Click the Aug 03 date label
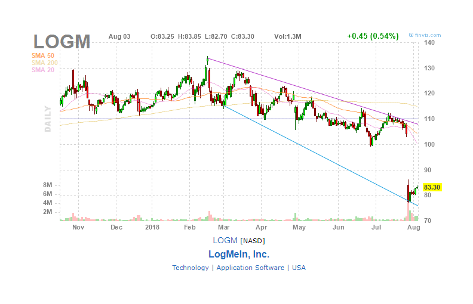The height and width of the screenshot is (304, 473). (x=119, y=36)
